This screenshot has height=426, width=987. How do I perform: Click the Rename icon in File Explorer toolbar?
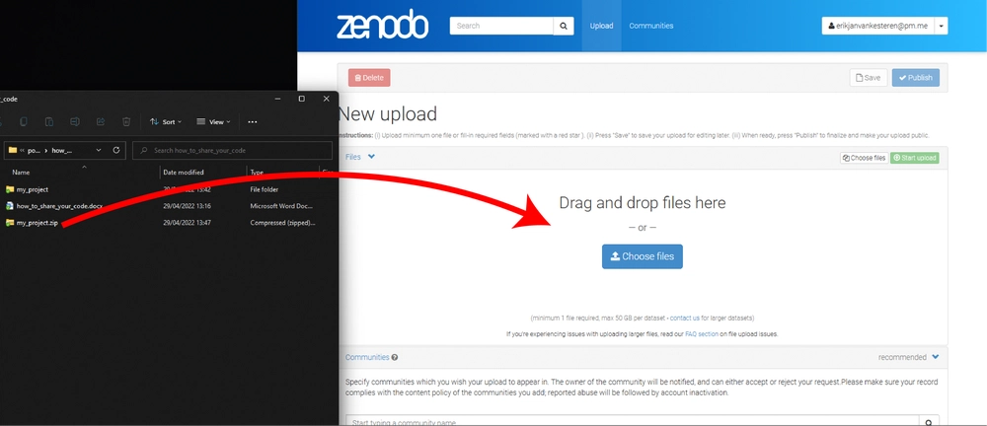click(74, 121)
